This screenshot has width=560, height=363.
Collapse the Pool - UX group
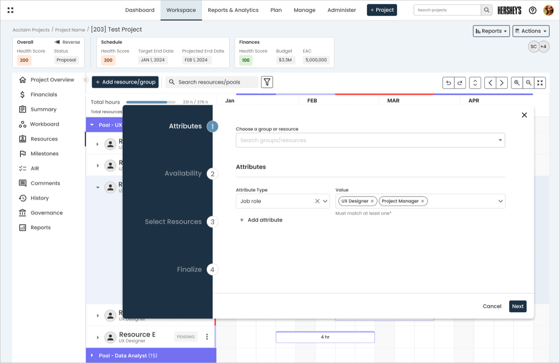(x=92, y=125)
